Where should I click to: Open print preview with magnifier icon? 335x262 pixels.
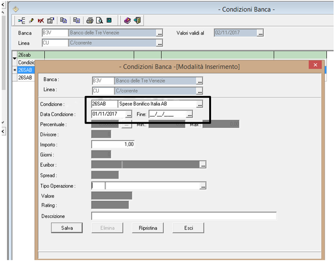pyautogui.click(x=99, y=20)
